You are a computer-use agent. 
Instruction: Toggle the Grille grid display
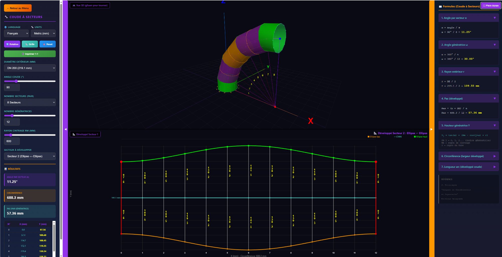[30, 44]
